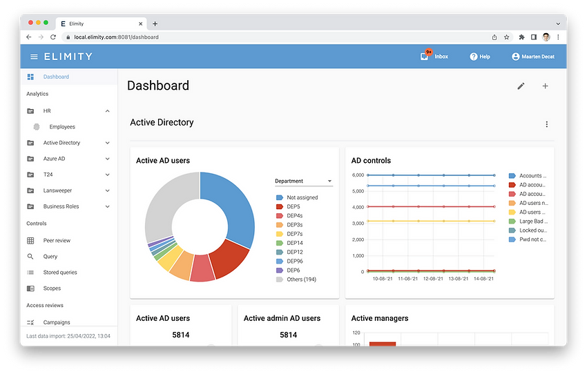Expand the Lansweeper chevron
The width and height of the screenshot is (587, 374).
(x=108, y=190)
